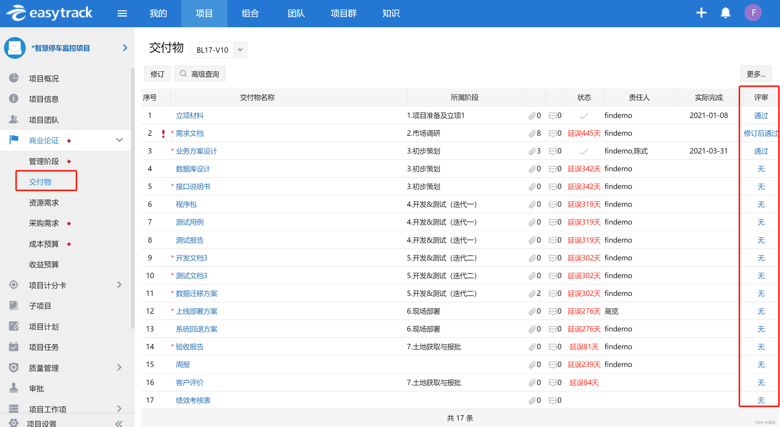Click 修订后通过 review link
Viewport: 780px width, 427px height.
(x=761, y=133)
